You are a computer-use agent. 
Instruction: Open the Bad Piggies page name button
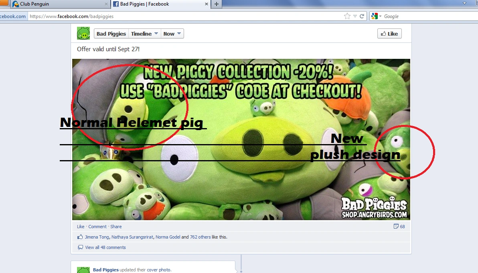point(111,34)
